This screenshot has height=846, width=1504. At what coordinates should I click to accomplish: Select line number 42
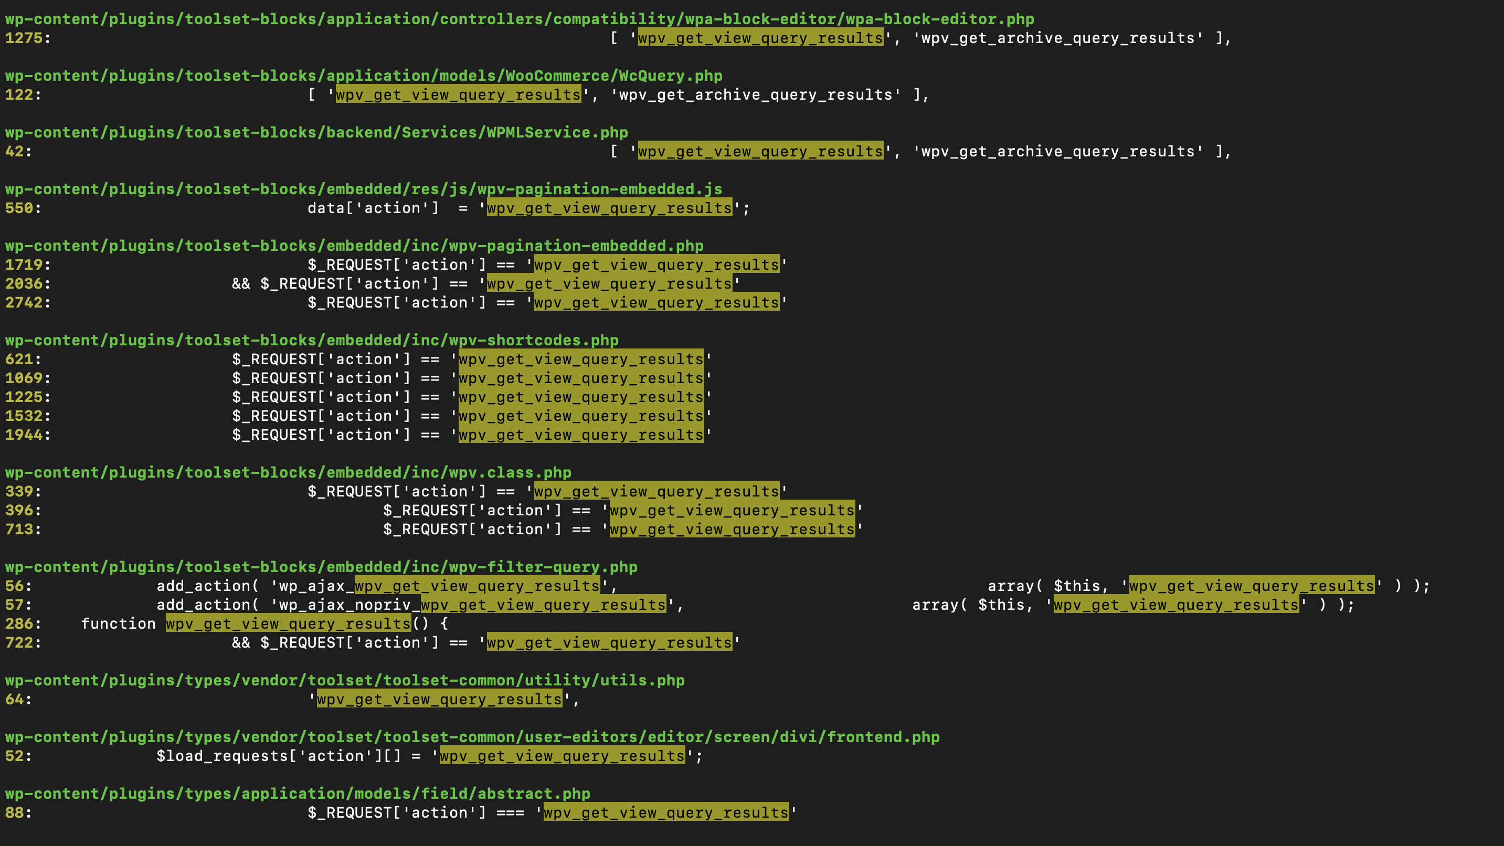click(14, 151)
